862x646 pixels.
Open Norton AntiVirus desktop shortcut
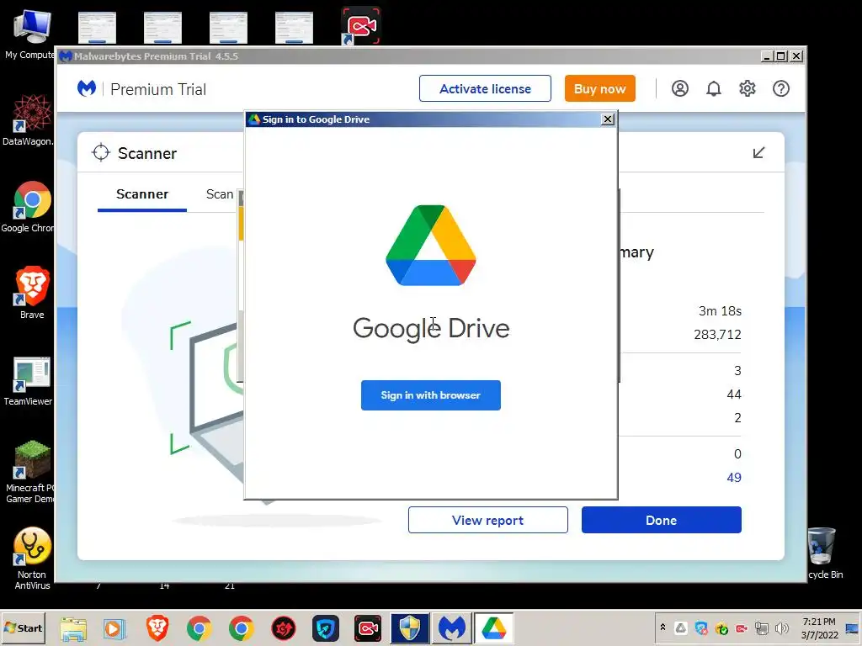[32, 558]
